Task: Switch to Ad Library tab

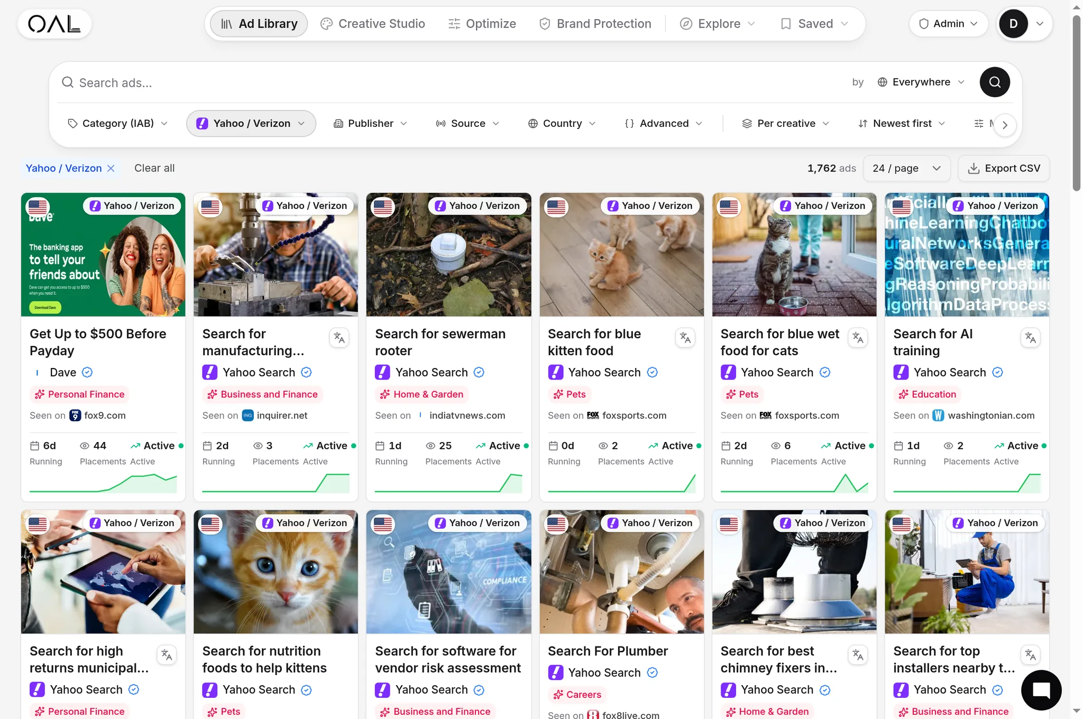Action: (259, 24)
